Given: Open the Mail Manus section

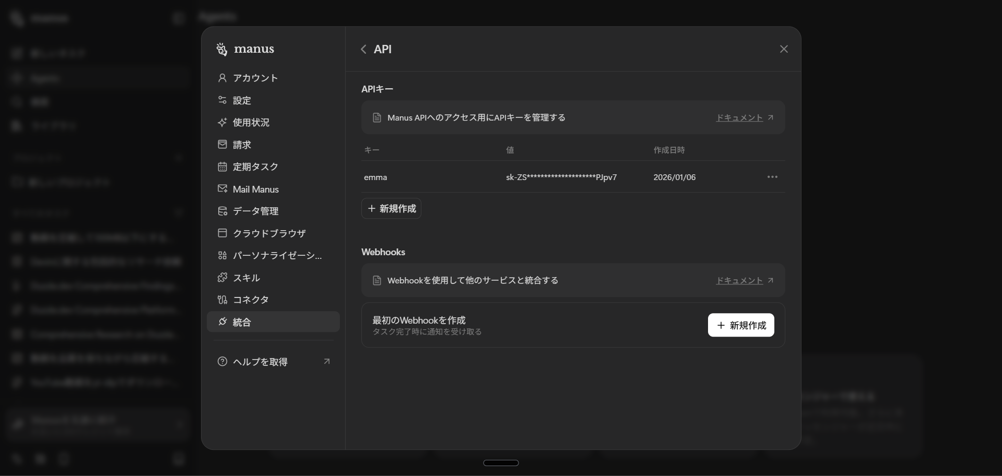Looking at the screenshot, I should 255,189.
